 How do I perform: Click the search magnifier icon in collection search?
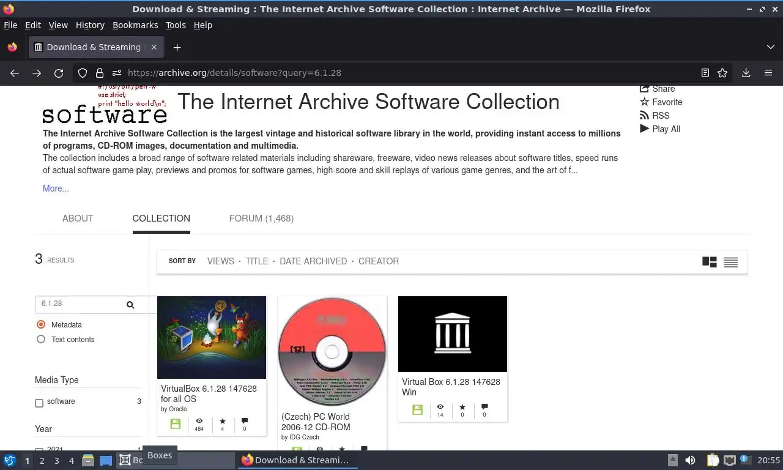coord(130,305)
